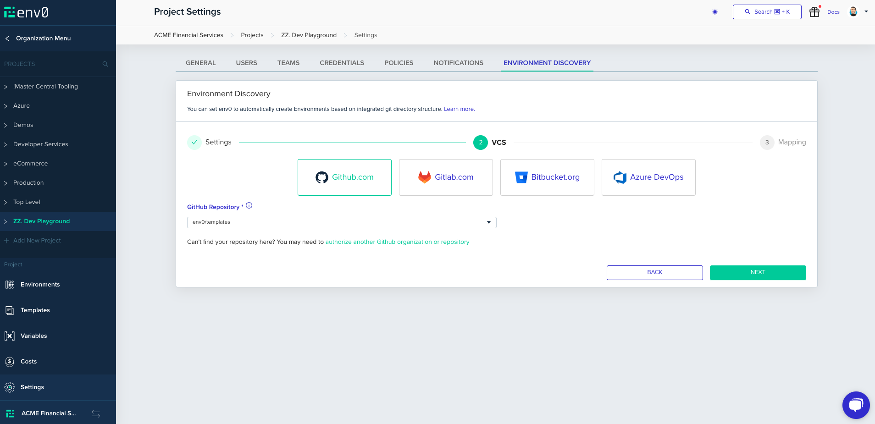Expand the Developer Services project

point(6,144)
